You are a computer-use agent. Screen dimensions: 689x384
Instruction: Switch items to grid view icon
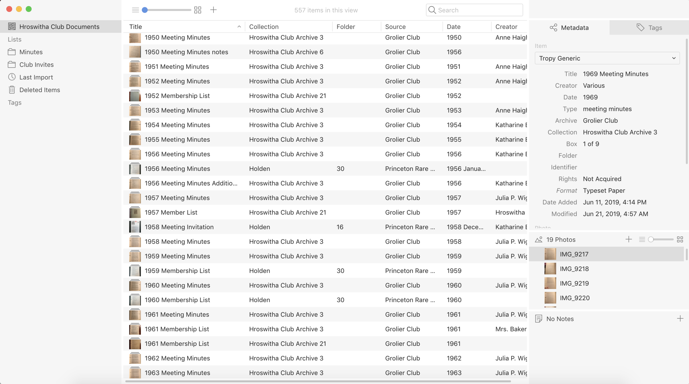[x=198, y=10]
